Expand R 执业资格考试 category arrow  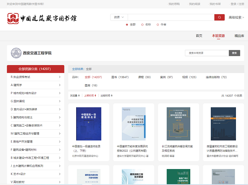pos(60,77)
